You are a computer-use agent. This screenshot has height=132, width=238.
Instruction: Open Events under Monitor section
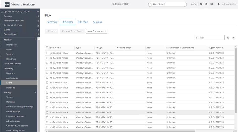9,49
